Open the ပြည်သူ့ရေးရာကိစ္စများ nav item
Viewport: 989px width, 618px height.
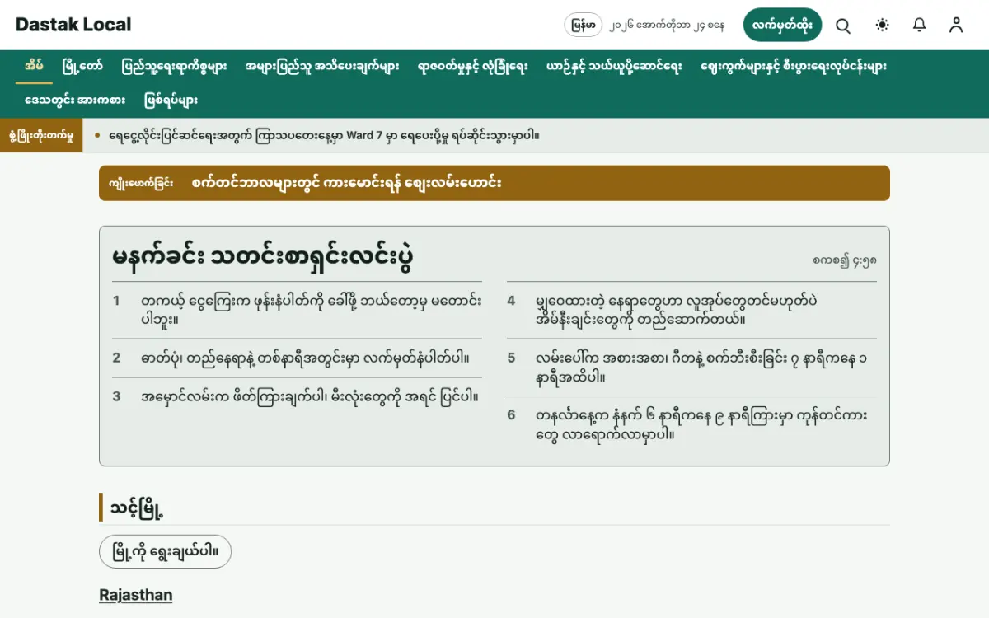tap(174, 67)
